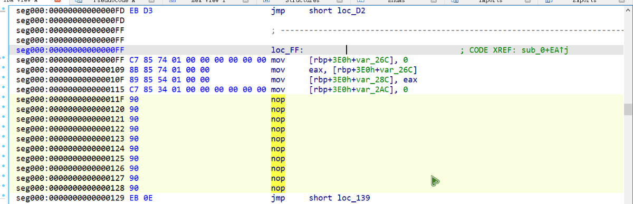Click address seg000:0000000000000128
This screenshot has height=204, width=633.
point(70,188)
